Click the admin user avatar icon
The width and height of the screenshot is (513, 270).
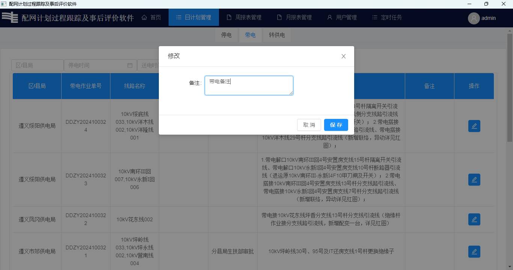[x=474, y=18]
